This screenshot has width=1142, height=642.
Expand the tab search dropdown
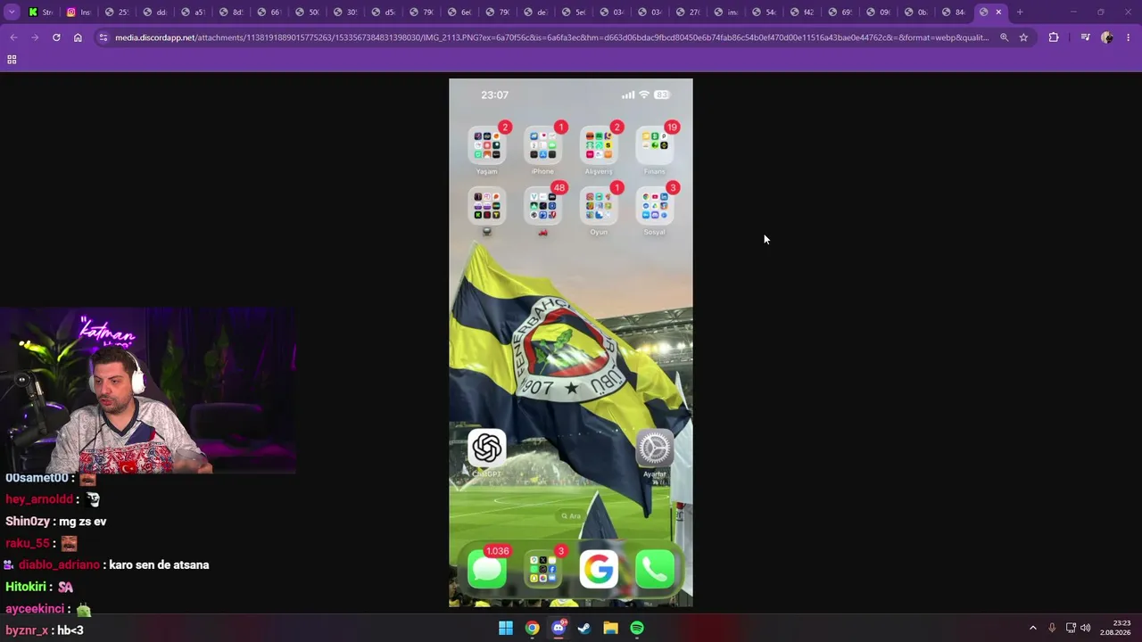coord(12,12)
